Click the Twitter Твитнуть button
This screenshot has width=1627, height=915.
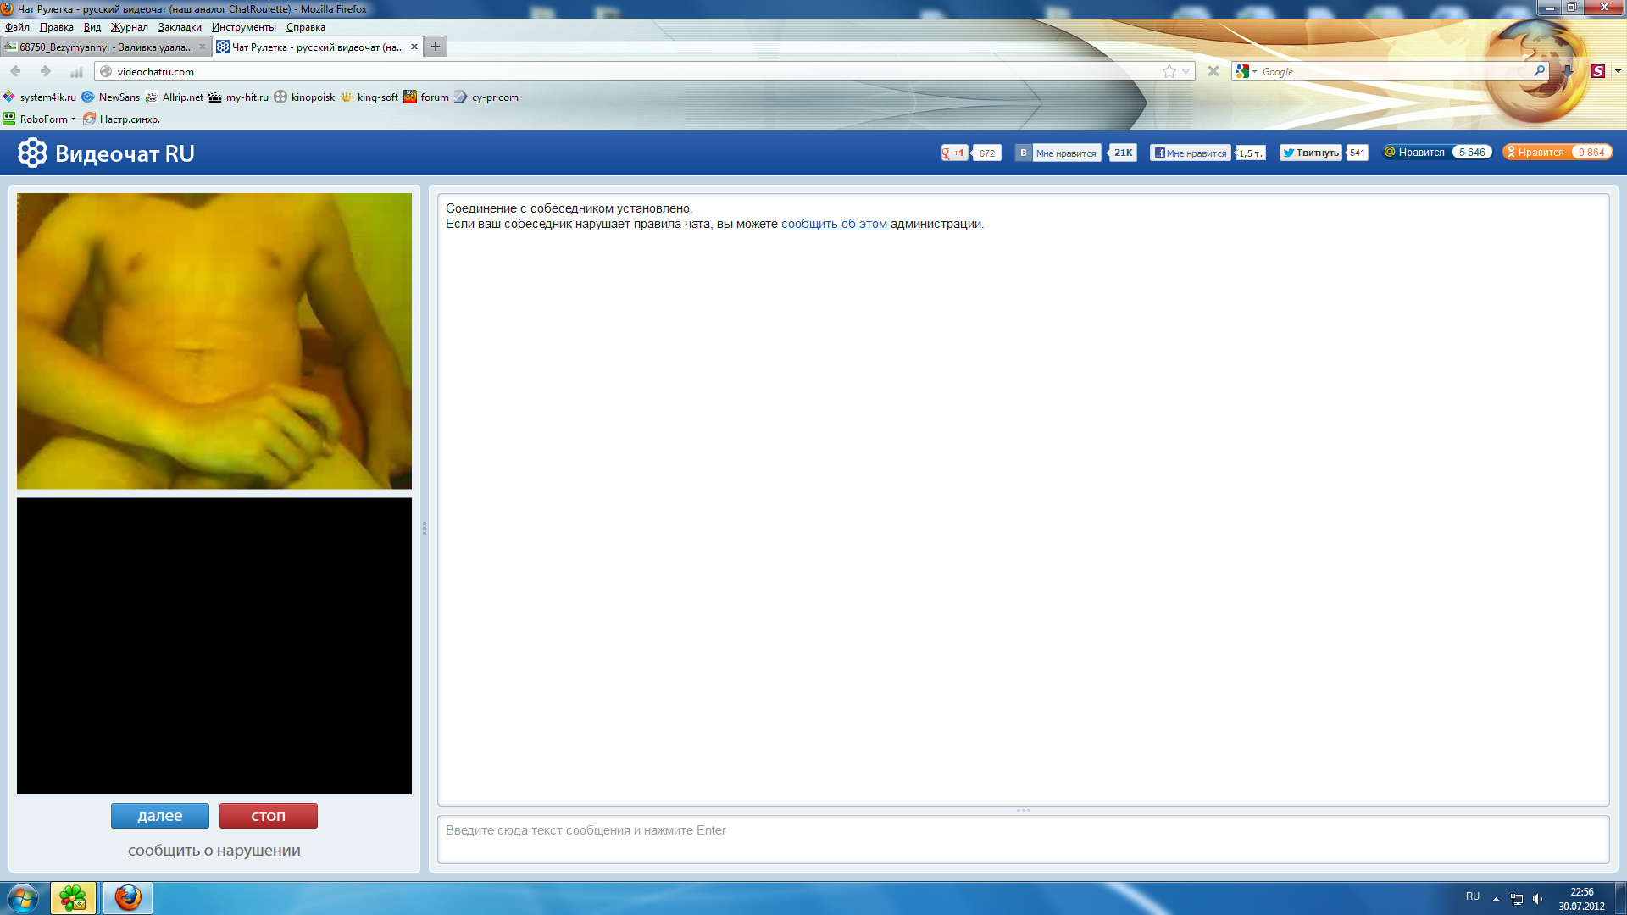point(1310,152)
